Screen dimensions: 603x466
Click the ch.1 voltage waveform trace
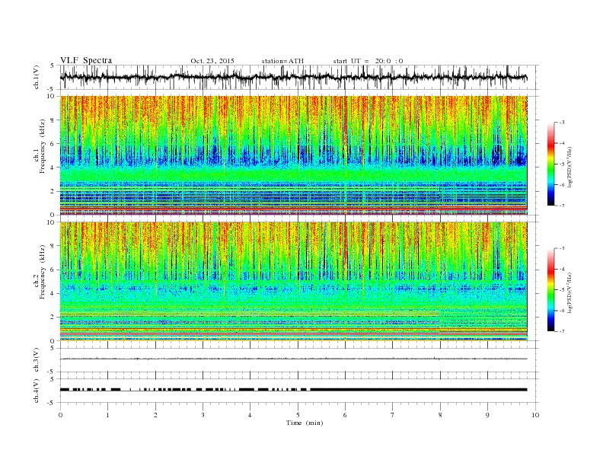(293, 77)
